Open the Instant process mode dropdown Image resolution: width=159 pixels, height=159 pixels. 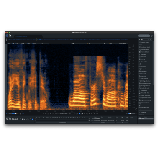coord(72,113)
